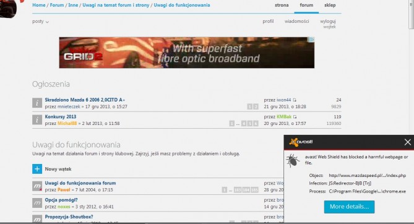
Task: Click the bug icon in the avast popup
Action: click(x=293, y=160)
